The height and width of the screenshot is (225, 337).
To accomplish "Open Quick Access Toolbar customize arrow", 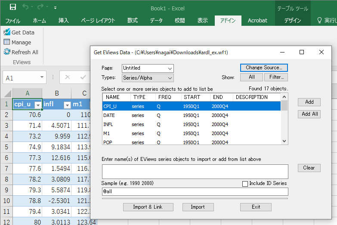I will [55, 8].
